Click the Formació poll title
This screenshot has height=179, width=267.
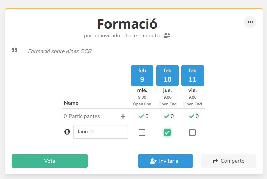(x=127, y=24)
